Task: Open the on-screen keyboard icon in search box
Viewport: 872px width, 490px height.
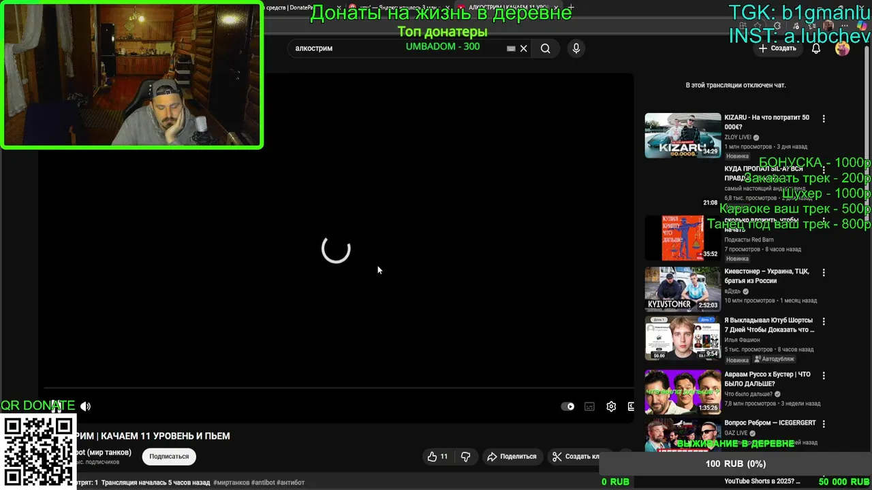Action: 511,48
